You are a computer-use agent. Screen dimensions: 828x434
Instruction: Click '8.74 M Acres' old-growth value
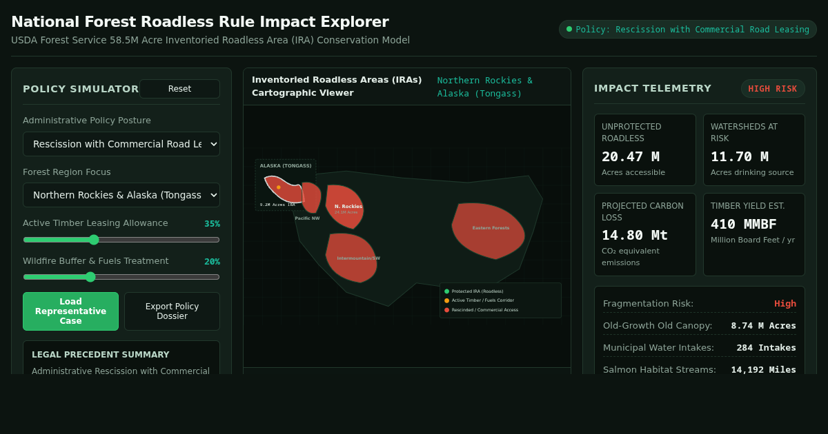pos(764,326)
